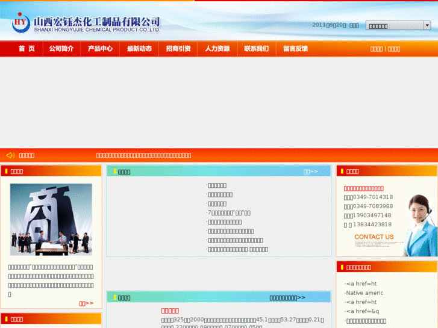Open 产品中心 menu item
Viewport: 438px width, 328px height.
100,49
